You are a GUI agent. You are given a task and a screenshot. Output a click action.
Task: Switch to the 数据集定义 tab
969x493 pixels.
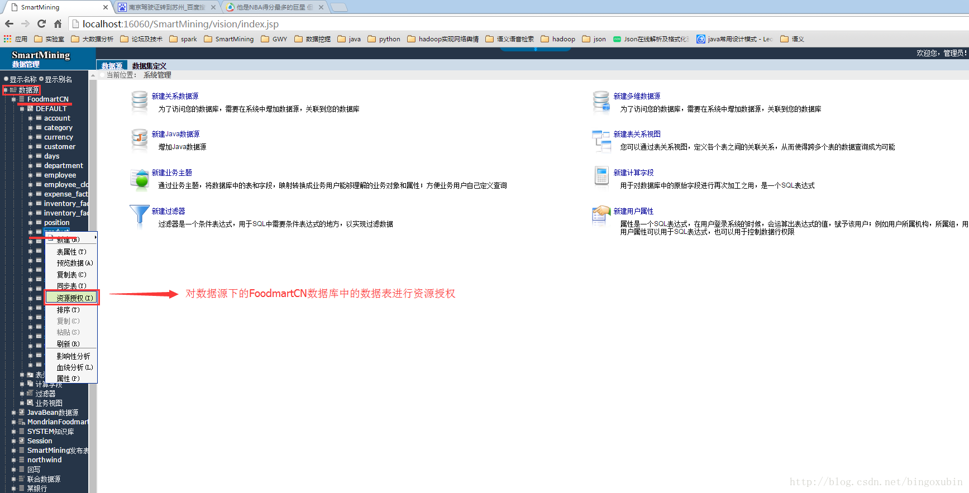[149, 66]
